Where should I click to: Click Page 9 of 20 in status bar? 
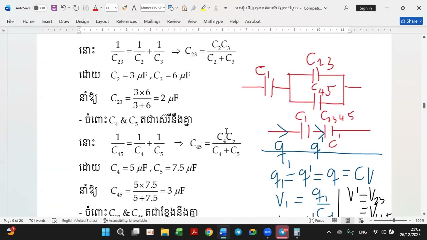[13, 220]
